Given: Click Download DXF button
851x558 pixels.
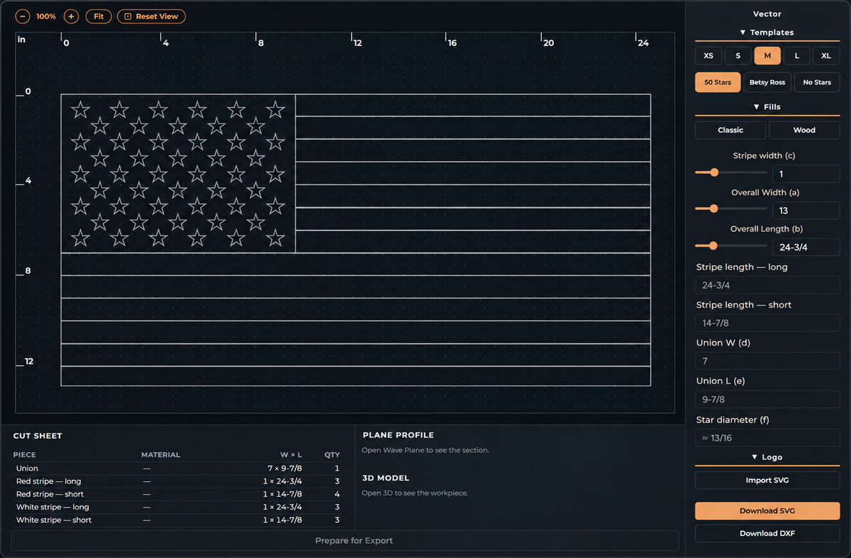Looking at the screenshot, I should [x=767, y=533].
